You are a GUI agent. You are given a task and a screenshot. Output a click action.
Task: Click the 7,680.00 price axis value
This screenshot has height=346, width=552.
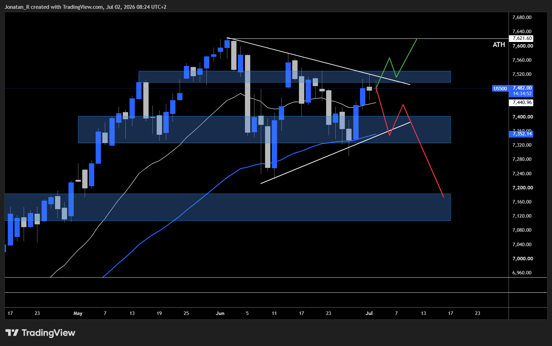(x=522, y=17)
